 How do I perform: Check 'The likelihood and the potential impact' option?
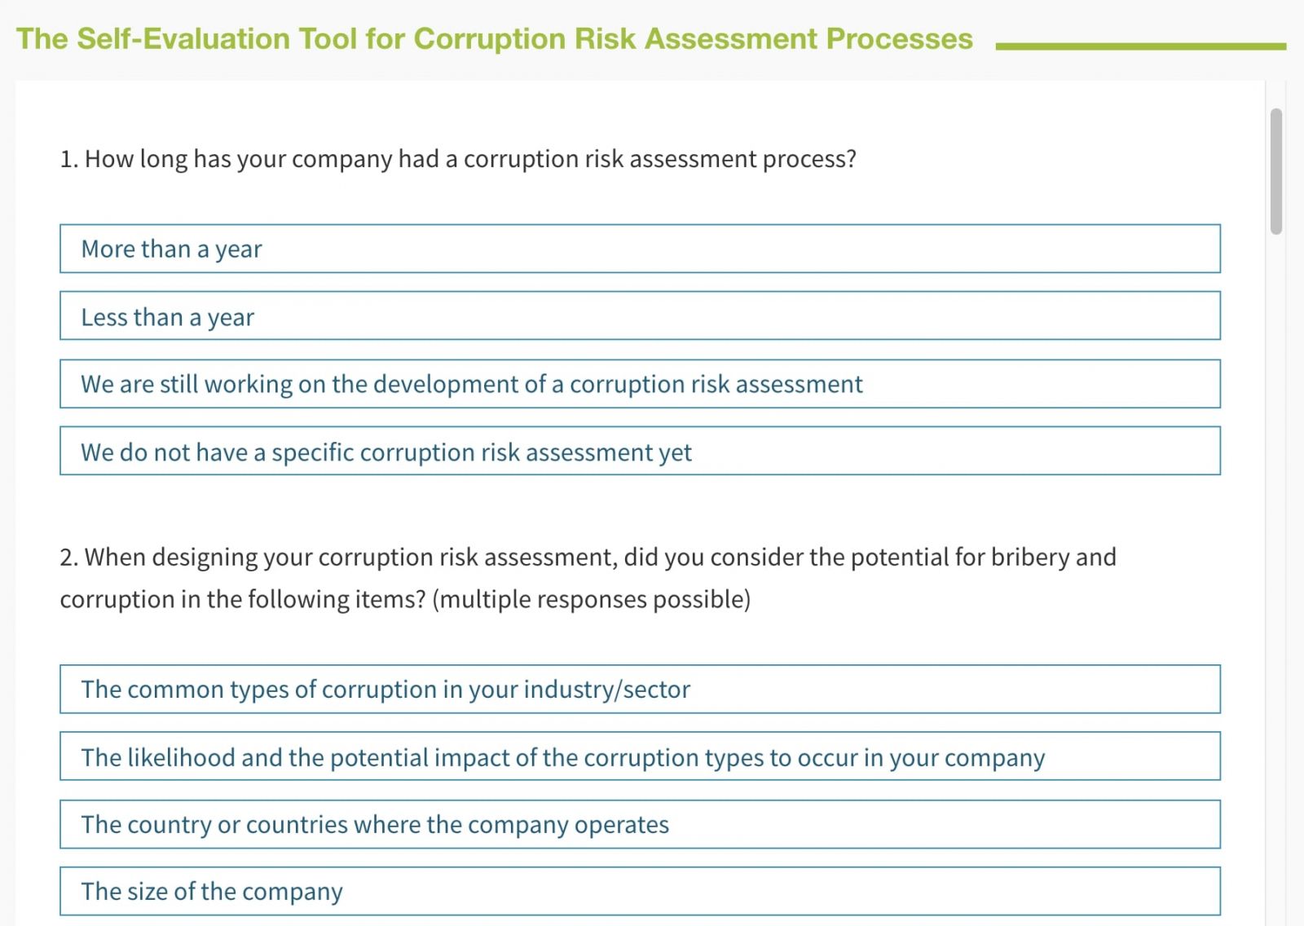point(640,756)
